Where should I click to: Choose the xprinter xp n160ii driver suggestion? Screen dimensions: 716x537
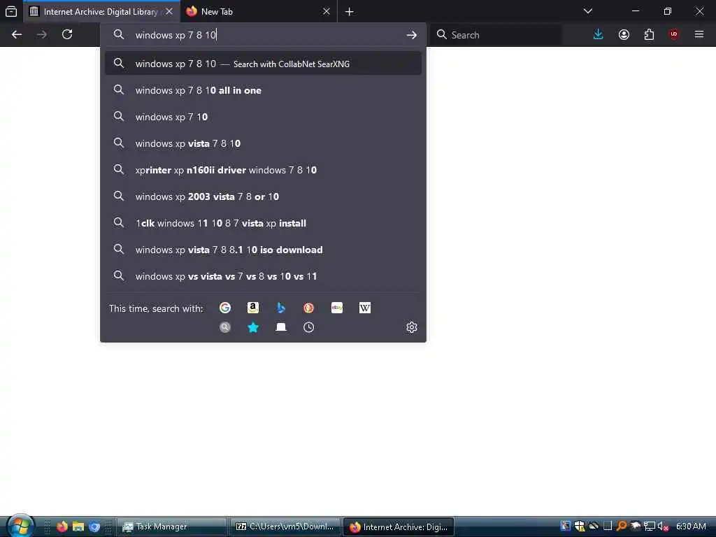(263, 170)
